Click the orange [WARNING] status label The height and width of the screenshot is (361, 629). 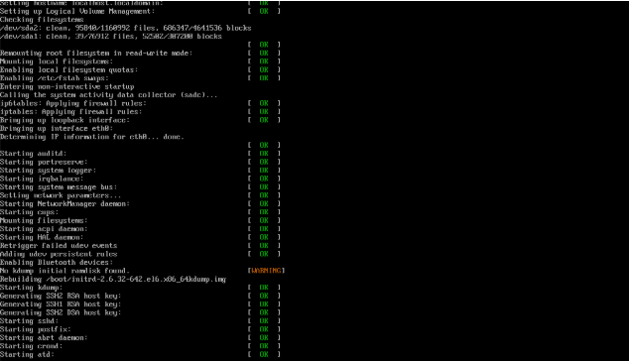266,271
